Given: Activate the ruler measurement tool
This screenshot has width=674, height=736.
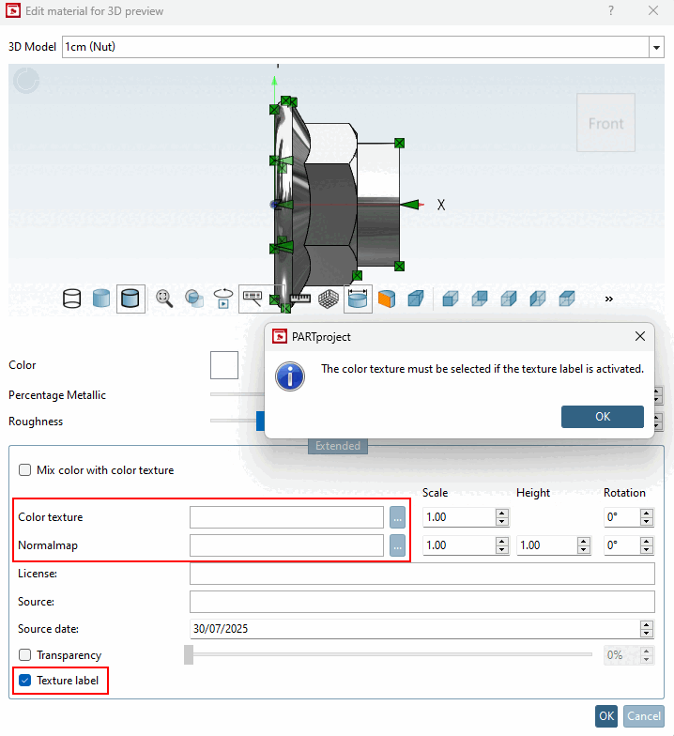Looking at the screenshot, I should point(300,299).
